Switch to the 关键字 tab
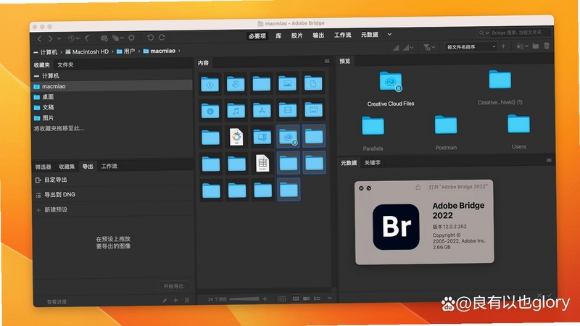 372,162
